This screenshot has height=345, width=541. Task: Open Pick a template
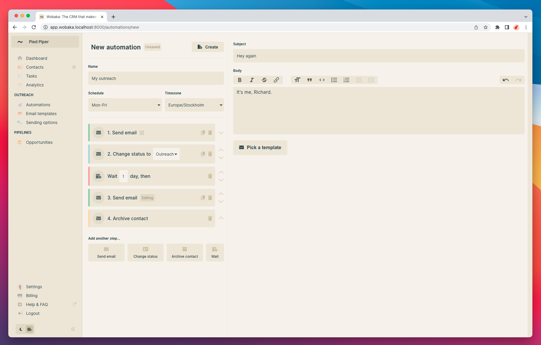coord(260,147)
